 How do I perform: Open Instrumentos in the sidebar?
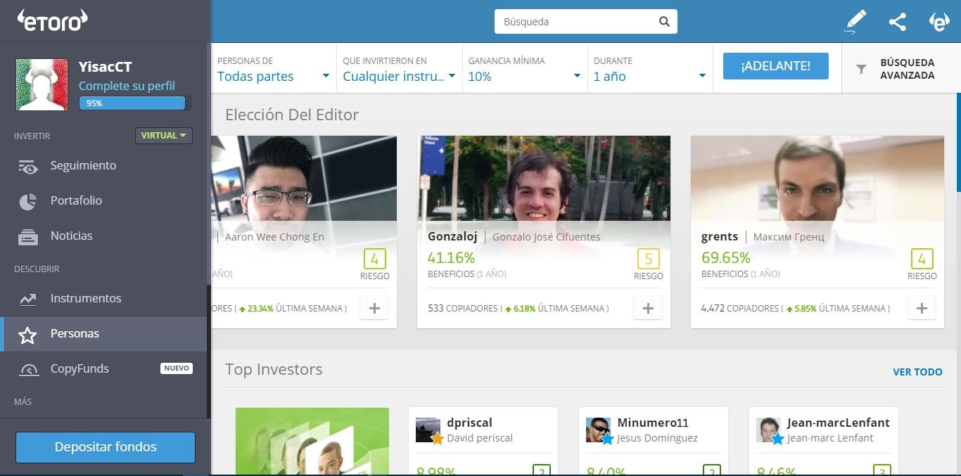103,299
